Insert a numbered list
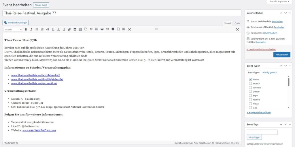Screen dimensions: 295x147 (42, 29)
